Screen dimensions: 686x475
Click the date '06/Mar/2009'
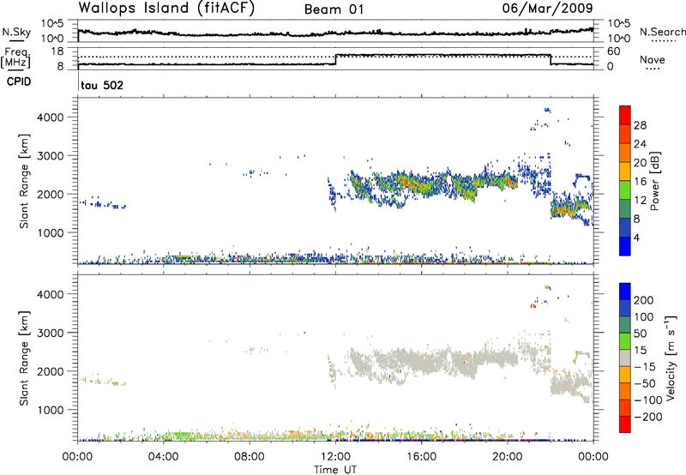[x=547, y=8]
